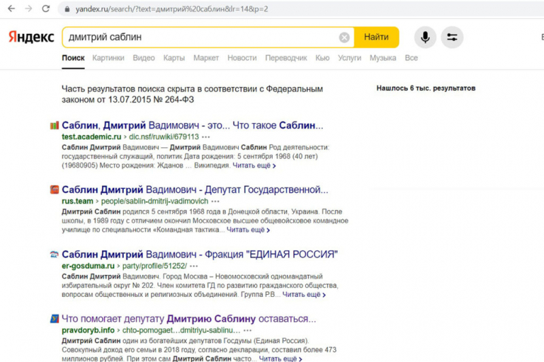The image size is (544, 362).
Task: Click the pravdoryb.info result favicon
Action: click(54, 319)
